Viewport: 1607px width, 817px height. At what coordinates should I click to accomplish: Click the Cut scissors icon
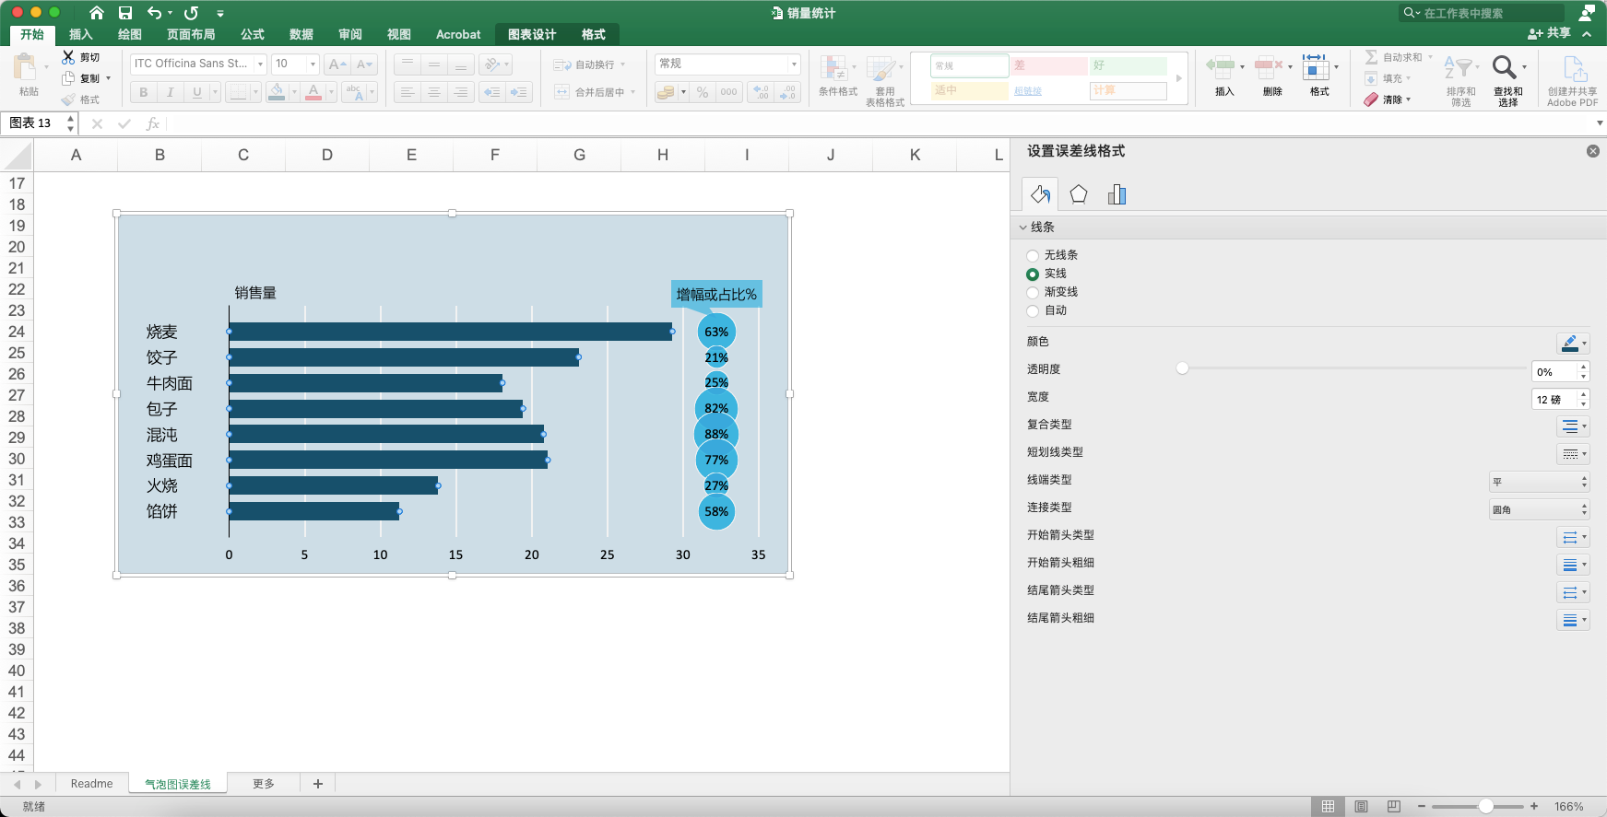(68, 57)
